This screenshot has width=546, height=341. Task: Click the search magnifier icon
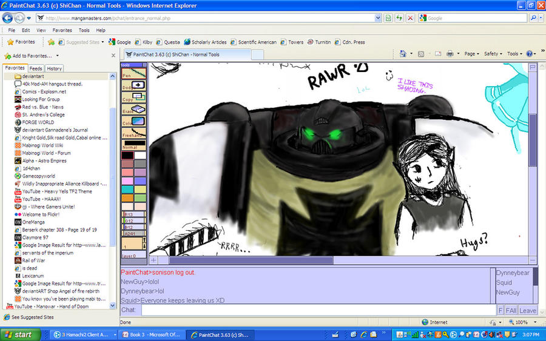533,18
